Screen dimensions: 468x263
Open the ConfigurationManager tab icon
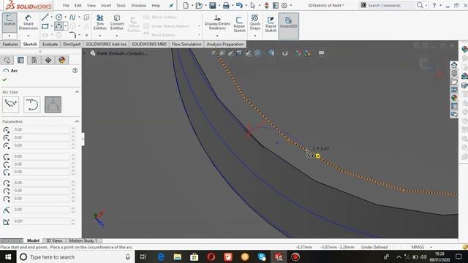click(34, 60)
